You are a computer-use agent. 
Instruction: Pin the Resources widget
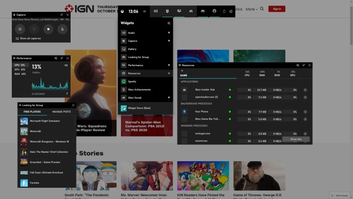(x=303, y=65)
